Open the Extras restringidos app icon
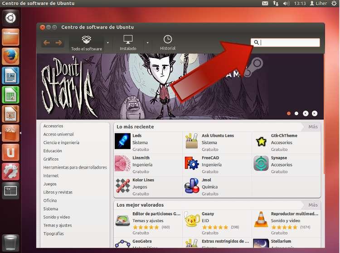 click(192, 243)
